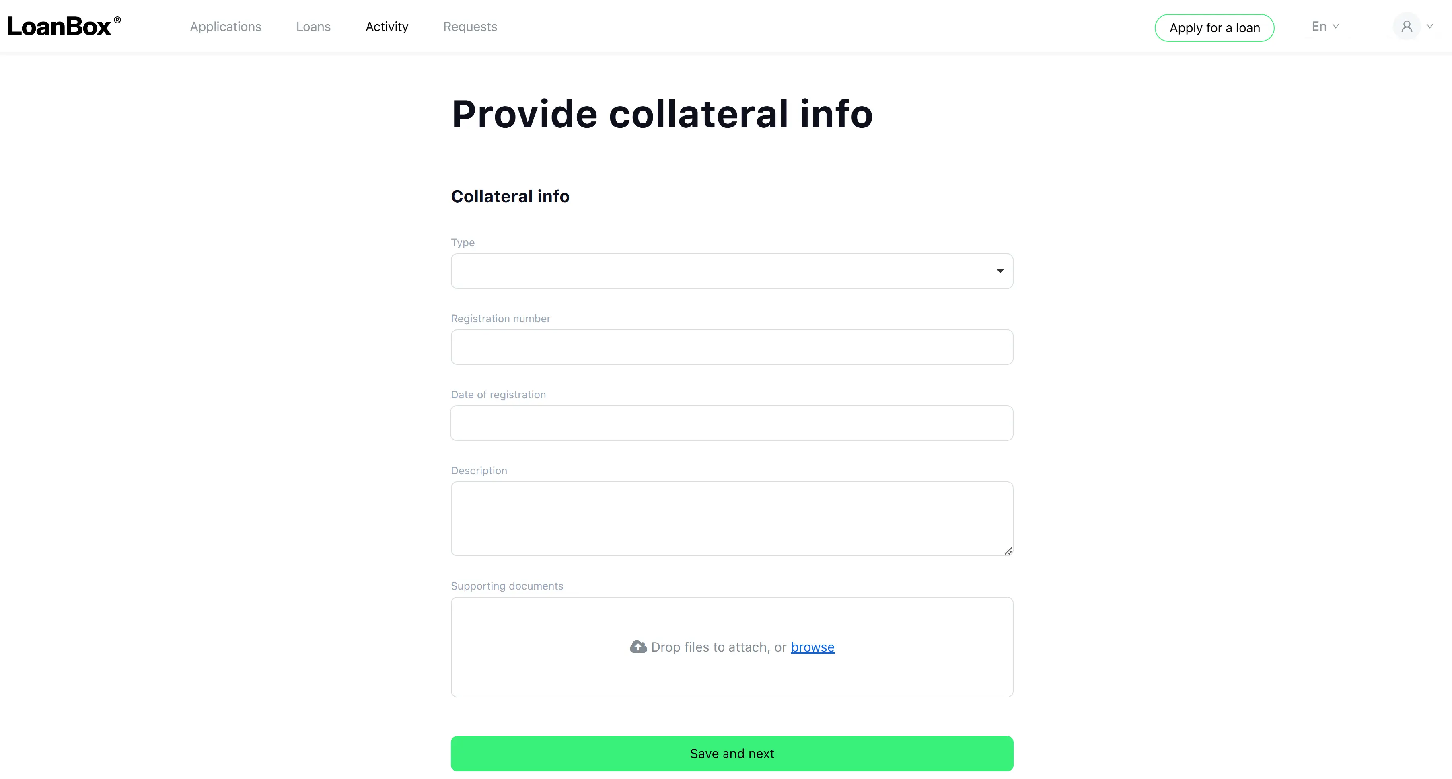The width and height of the screenshot is (1452, 779).
Task: Open the Requests tab
Action: pos(470,27)
